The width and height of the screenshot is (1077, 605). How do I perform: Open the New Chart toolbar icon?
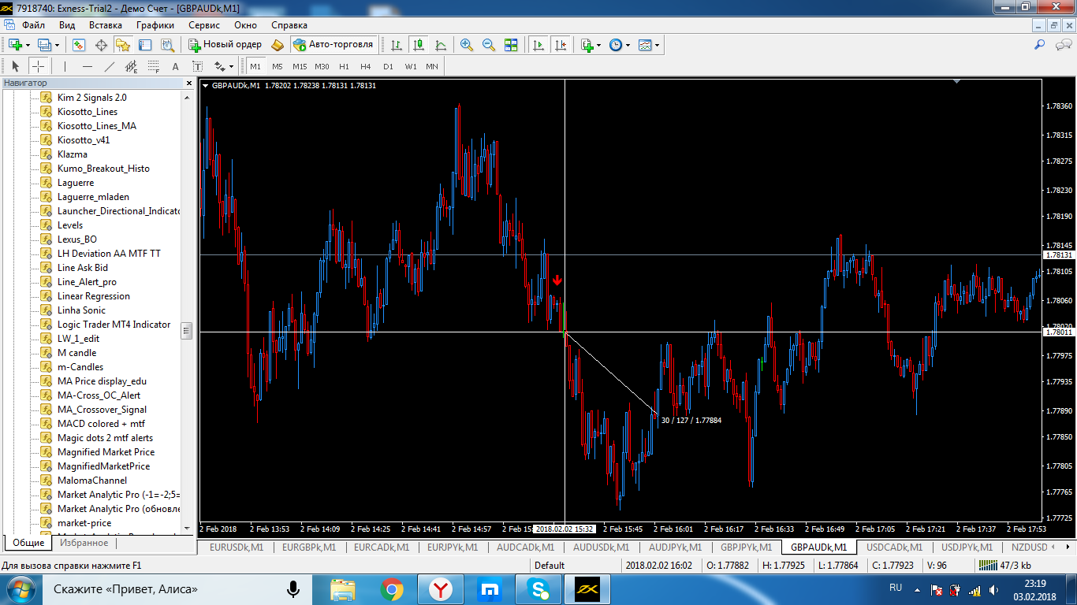(15, 45)
